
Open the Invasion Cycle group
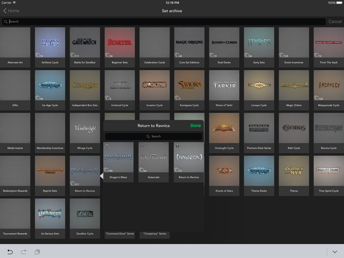point(155,90)
